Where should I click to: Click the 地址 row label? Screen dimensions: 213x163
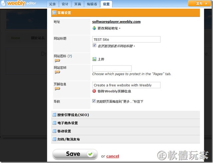coord(57,22)
